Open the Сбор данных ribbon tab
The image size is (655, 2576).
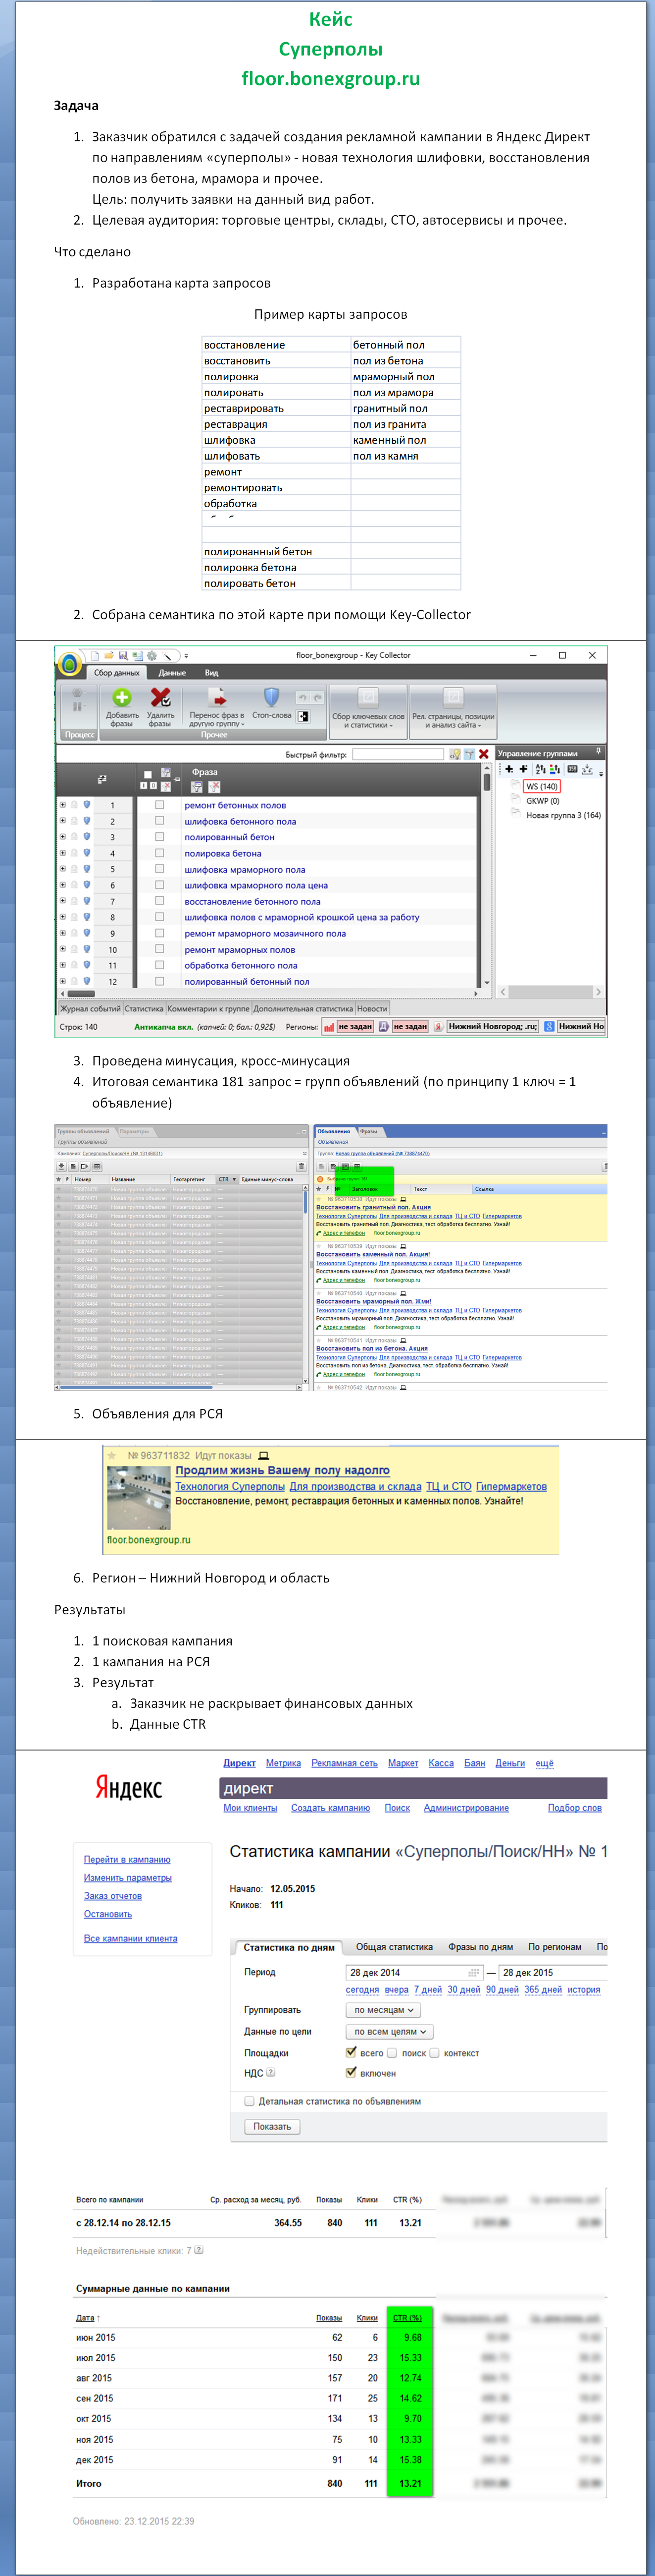[x=117, y=672]
